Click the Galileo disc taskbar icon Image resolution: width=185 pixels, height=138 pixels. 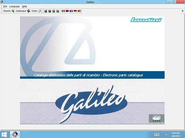(x=15, y=135)
